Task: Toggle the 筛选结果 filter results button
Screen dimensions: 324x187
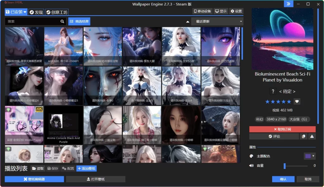Action: (79, 22)
